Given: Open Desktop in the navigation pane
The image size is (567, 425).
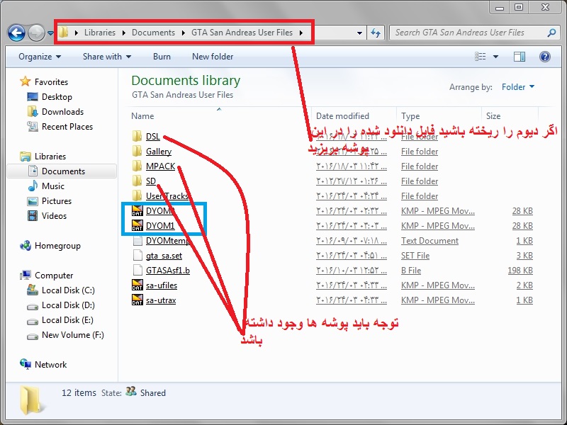Looking at the screenshot, I should (x=50, y=97).
